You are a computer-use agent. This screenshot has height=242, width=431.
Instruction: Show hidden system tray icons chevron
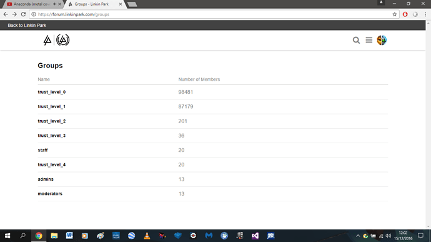[x=358, y=236]
